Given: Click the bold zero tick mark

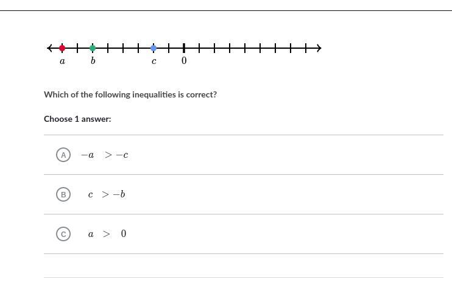Looking at the screenshot, I should pos(184,48).
